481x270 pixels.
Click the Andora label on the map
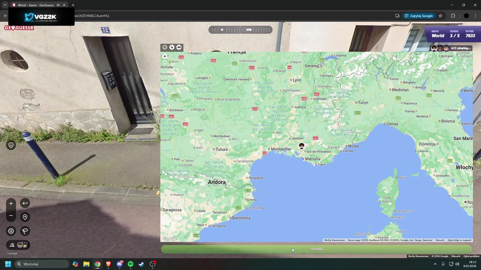(x=217, y=182)
